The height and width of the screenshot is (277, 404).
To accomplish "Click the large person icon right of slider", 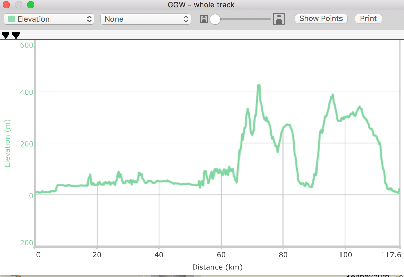I will 279,19.
